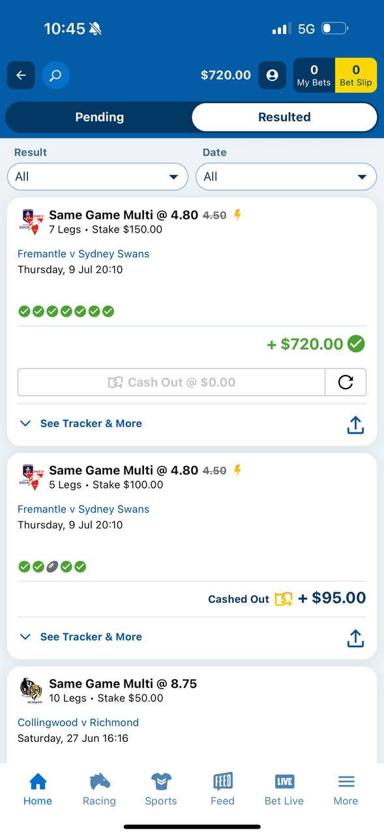Open the Feed icon in bottom bar
This screenshot has width=384, height=836.
222,789
